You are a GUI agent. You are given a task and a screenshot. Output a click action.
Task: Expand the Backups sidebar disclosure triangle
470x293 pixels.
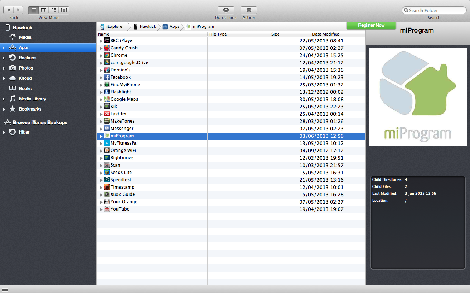(4, 58)
